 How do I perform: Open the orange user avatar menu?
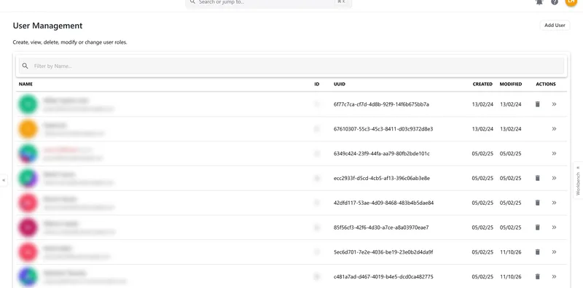coord(571,2)
